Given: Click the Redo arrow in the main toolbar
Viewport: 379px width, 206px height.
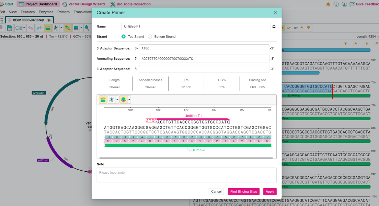Looking at the screenshot, I should point(39,28).
